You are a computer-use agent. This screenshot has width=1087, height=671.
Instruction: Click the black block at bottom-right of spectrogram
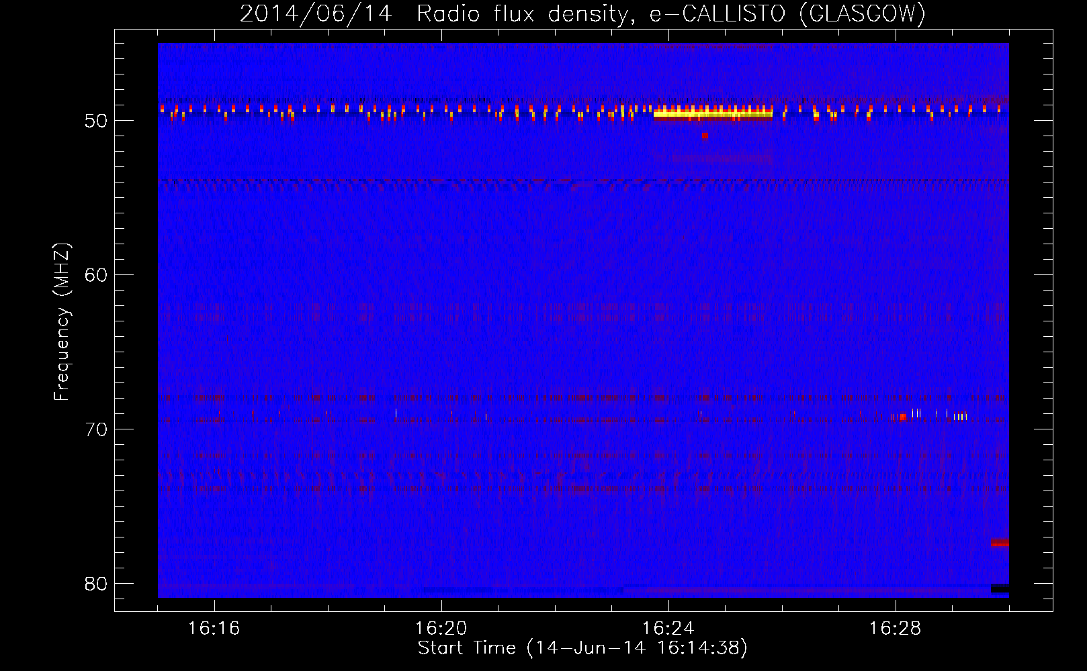coord(1000,588)
